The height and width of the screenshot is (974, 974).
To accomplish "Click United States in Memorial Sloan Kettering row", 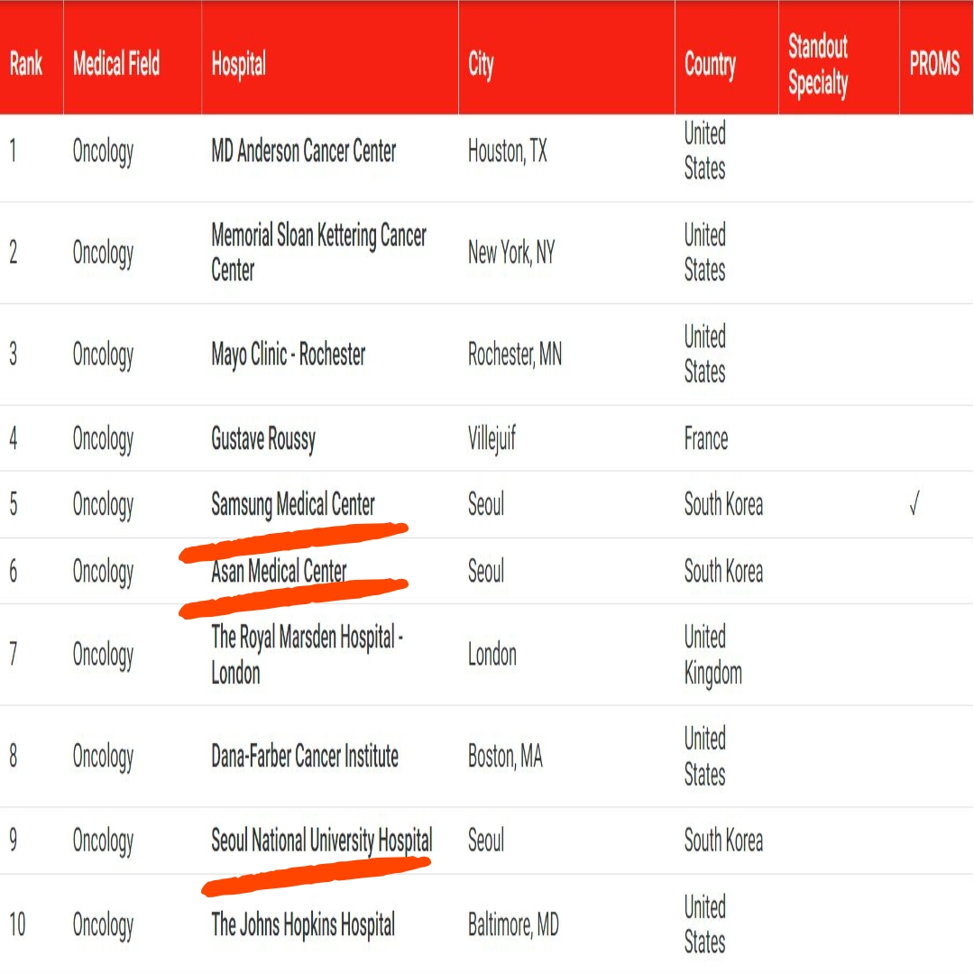I will coord(704,253).
